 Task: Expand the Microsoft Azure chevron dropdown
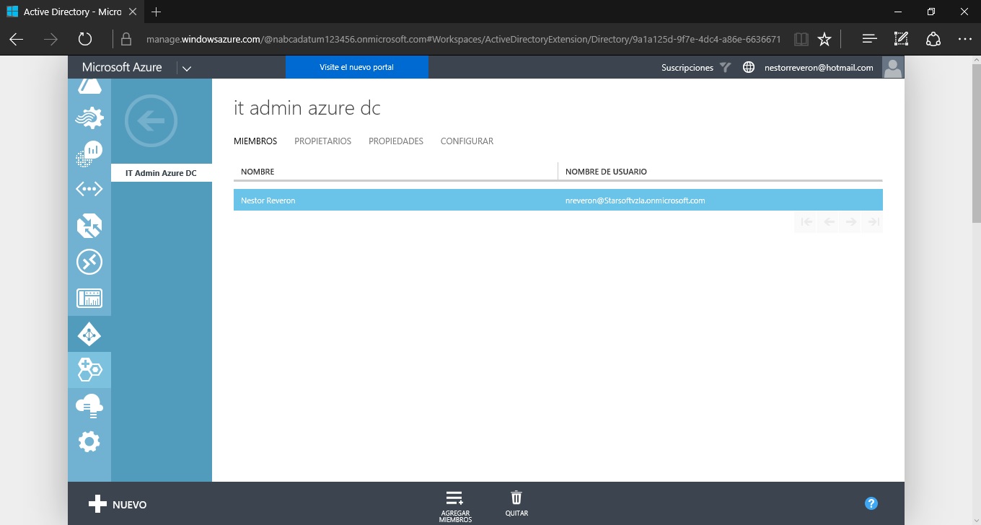coord(186,69)
